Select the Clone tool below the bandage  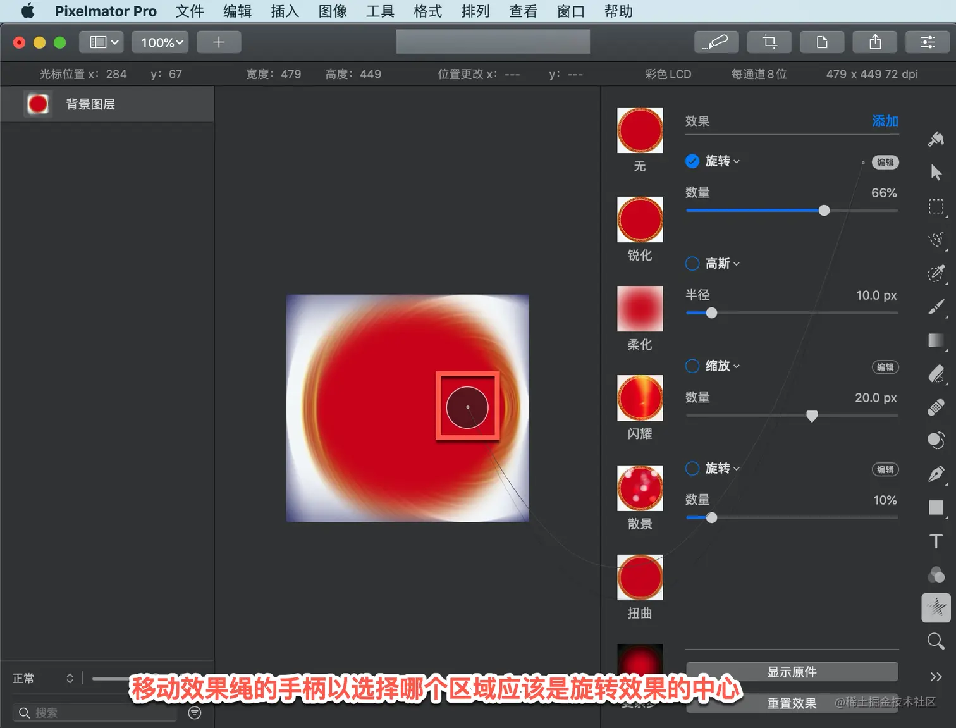tap(936, 440)
